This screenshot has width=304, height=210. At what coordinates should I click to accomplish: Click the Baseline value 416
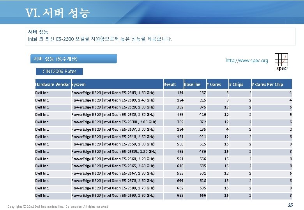click(x=203, y=115)
